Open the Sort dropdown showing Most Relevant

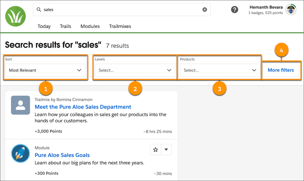coord(45,70)
